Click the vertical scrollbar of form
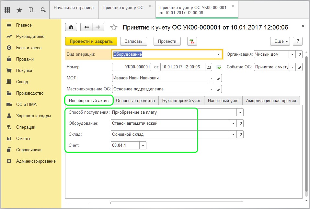This screenshot has width=310, height=209. pyautogui.click(x=306, y=124)
